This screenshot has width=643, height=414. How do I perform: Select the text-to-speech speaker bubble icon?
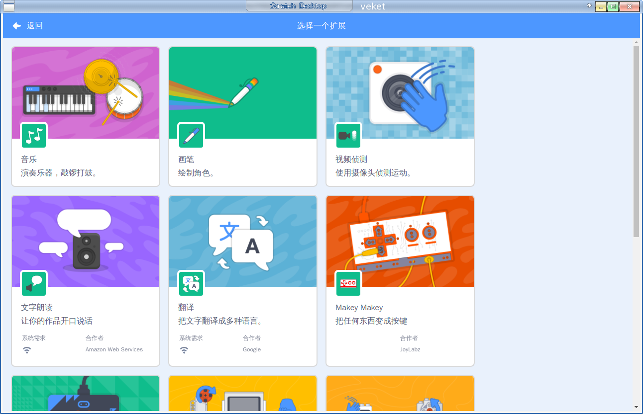click(34, 284)
